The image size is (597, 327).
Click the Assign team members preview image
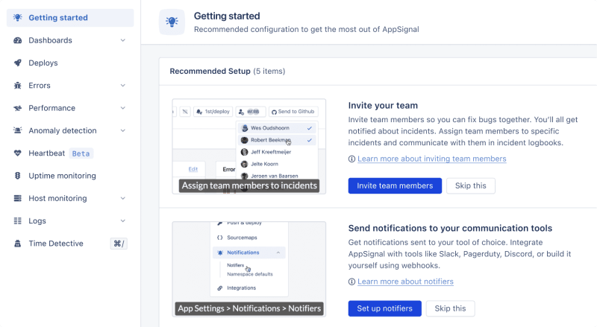coord(249,146)
